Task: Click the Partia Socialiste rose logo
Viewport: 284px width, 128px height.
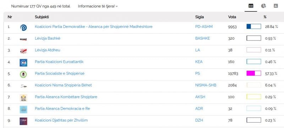Action: tap(23, 74)
